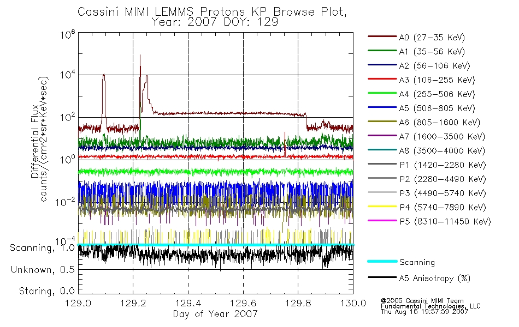Viewport: 519px width, 327px height.
Task: Click the 129.6 x-axis tick label
Action: coord(243,303)
